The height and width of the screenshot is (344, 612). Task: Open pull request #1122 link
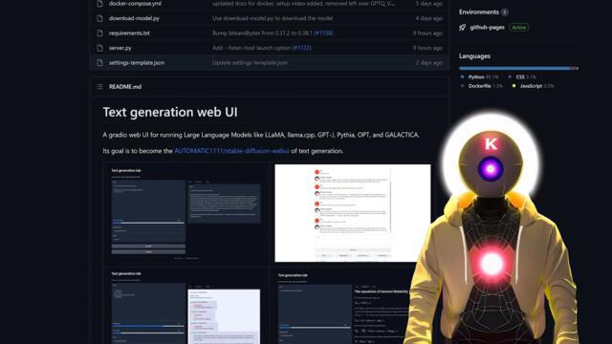(302, 48)
